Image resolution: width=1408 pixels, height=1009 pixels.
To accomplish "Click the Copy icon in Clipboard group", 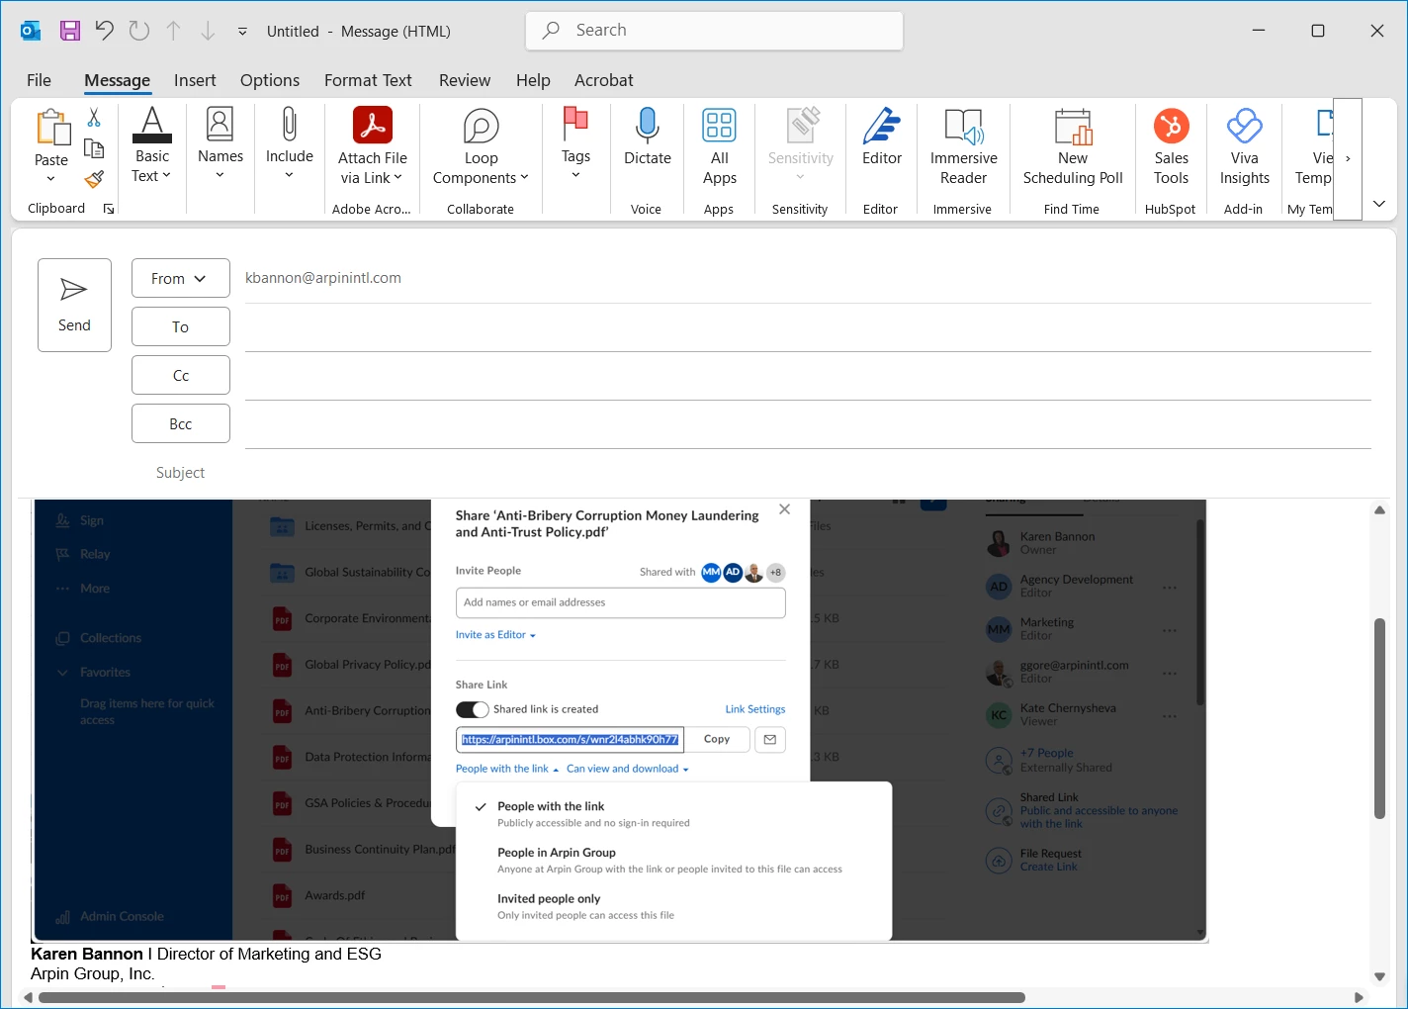I will 94,148.
